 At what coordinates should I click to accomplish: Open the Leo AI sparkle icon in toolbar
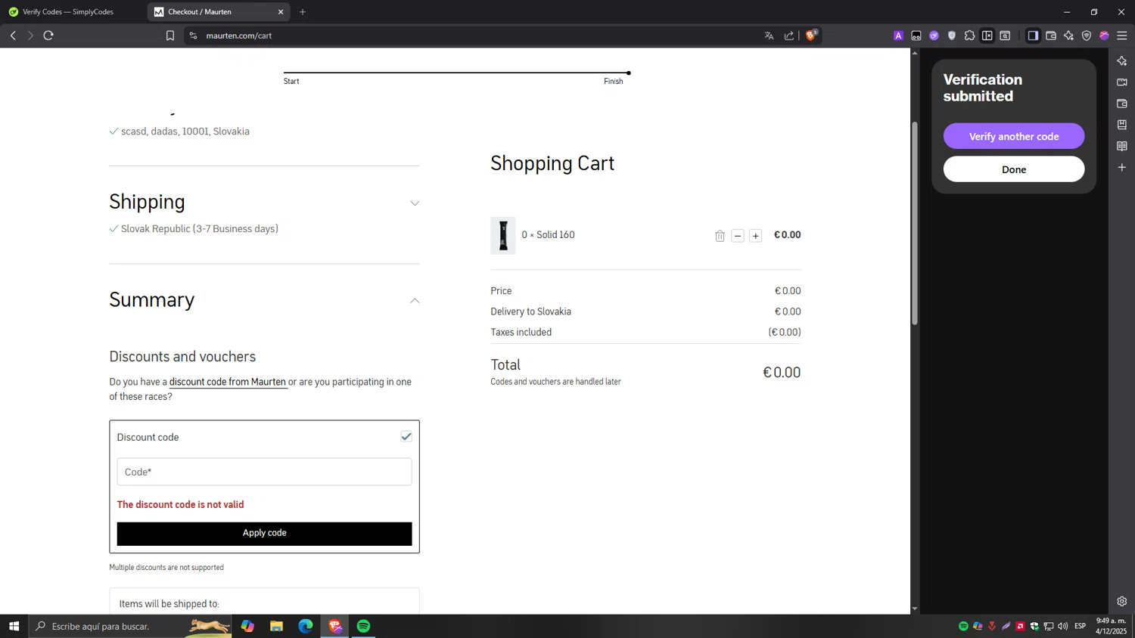1068,36
